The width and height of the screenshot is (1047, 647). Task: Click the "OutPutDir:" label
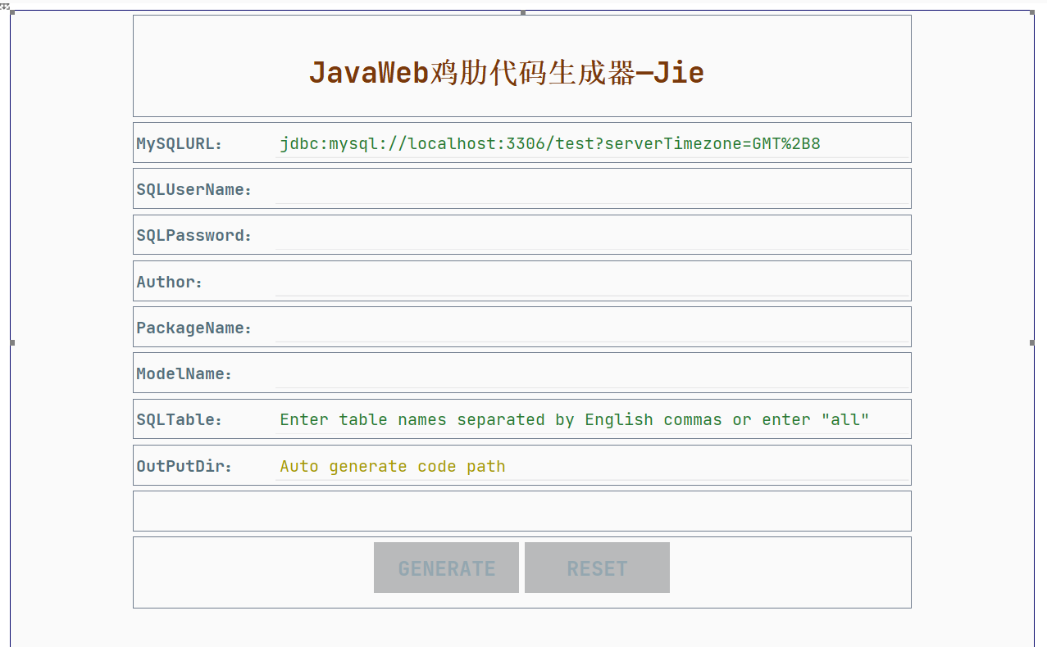(184, 466)
